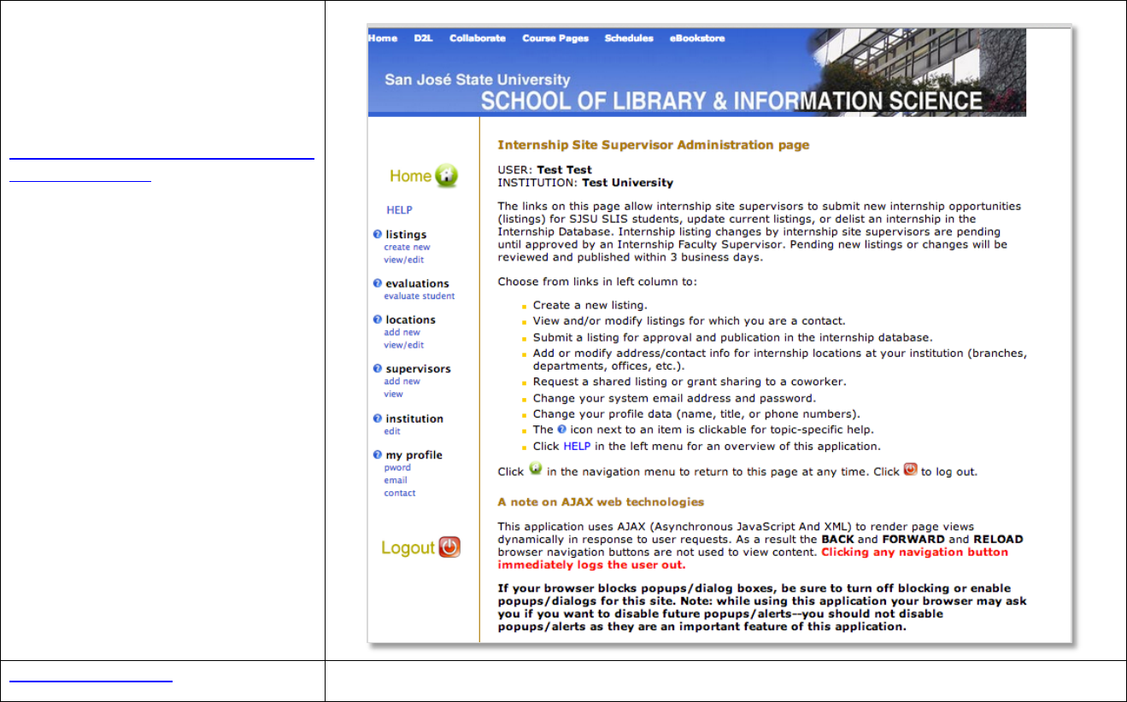The width and height of the screenshot is (1127, 702).
Task: Click the green Home icon in the sidebar
Action: click(x=446, y=176)
